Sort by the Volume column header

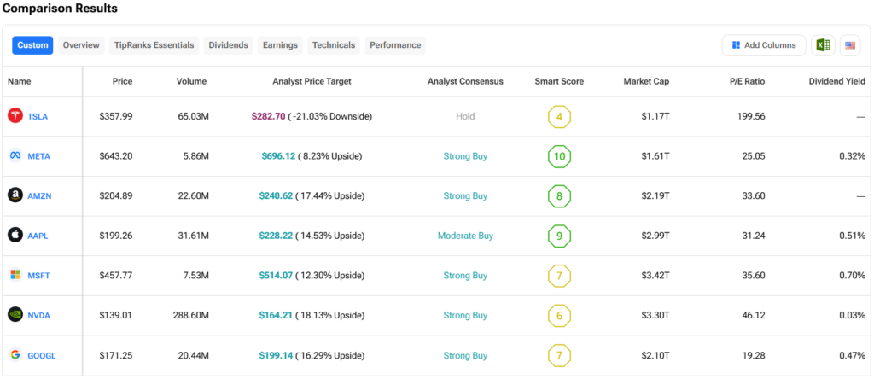[191, 81]
